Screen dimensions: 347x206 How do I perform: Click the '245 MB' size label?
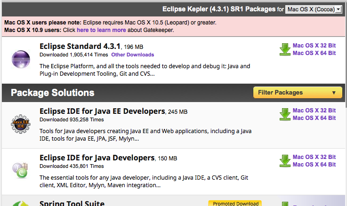click(x=178, y=112)
